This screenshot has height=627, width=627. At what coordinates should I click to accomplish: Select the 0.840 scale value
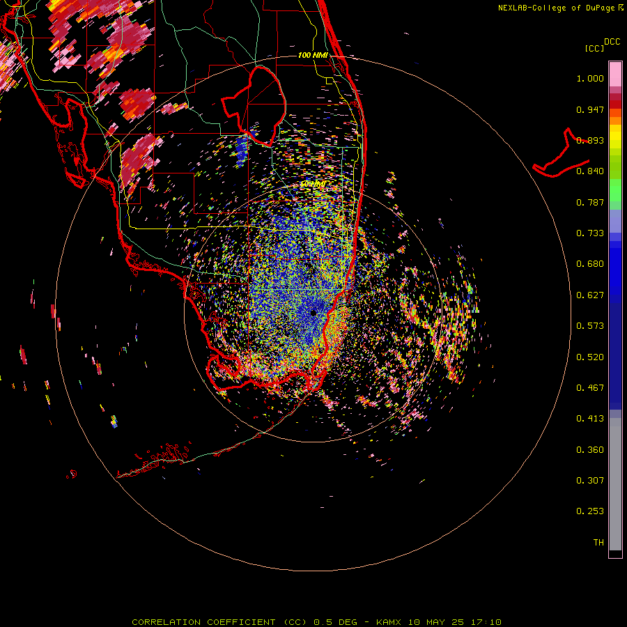coord(590,171)
